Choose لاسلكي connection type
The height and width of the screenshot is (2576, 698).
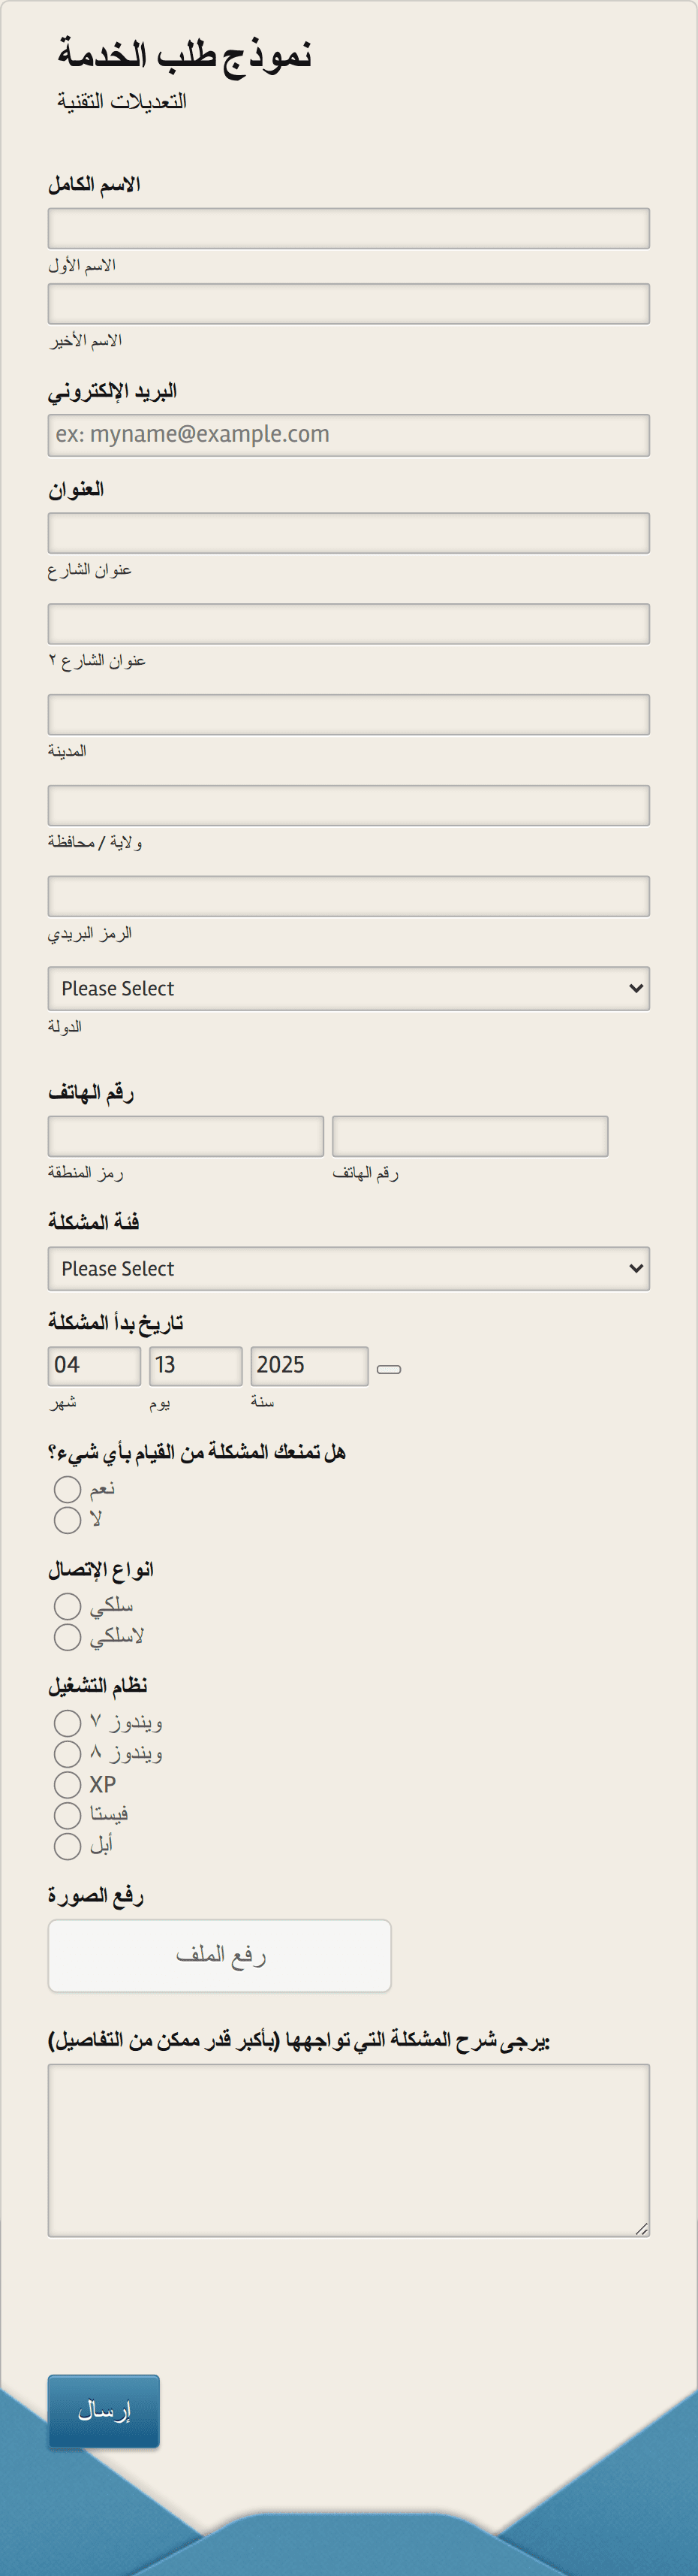(x=67, y=1637)
